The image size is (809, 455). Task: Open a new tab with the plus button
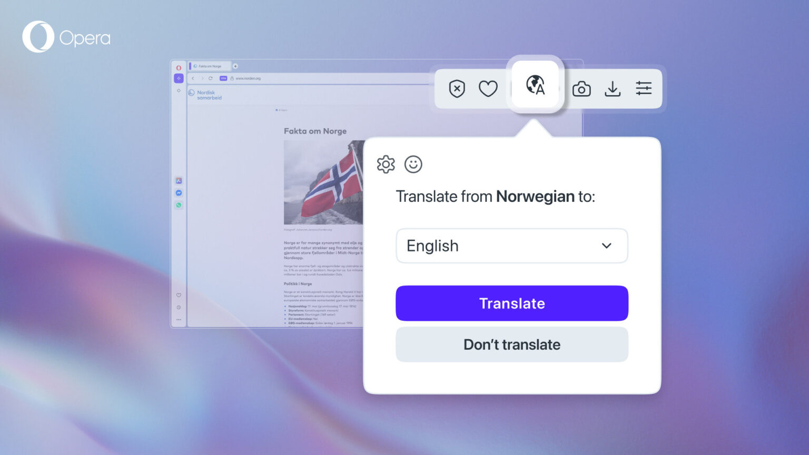(x=235, y=66)
